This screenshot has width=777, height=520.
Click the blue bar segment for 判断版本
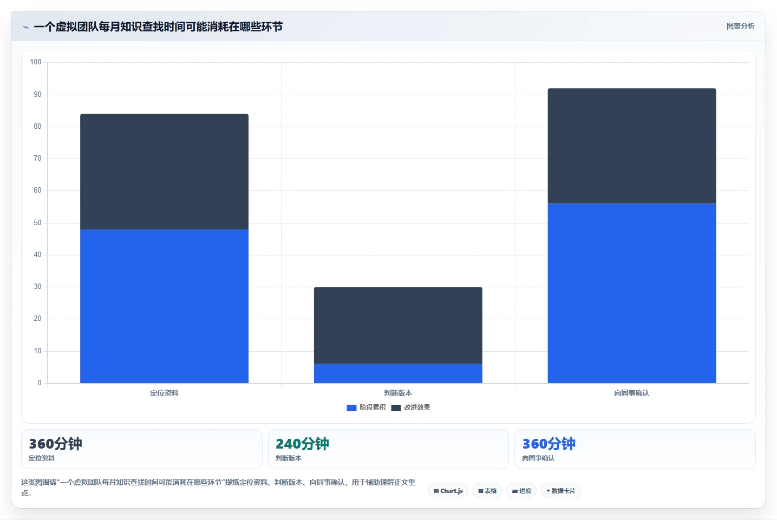click(398, 373)
